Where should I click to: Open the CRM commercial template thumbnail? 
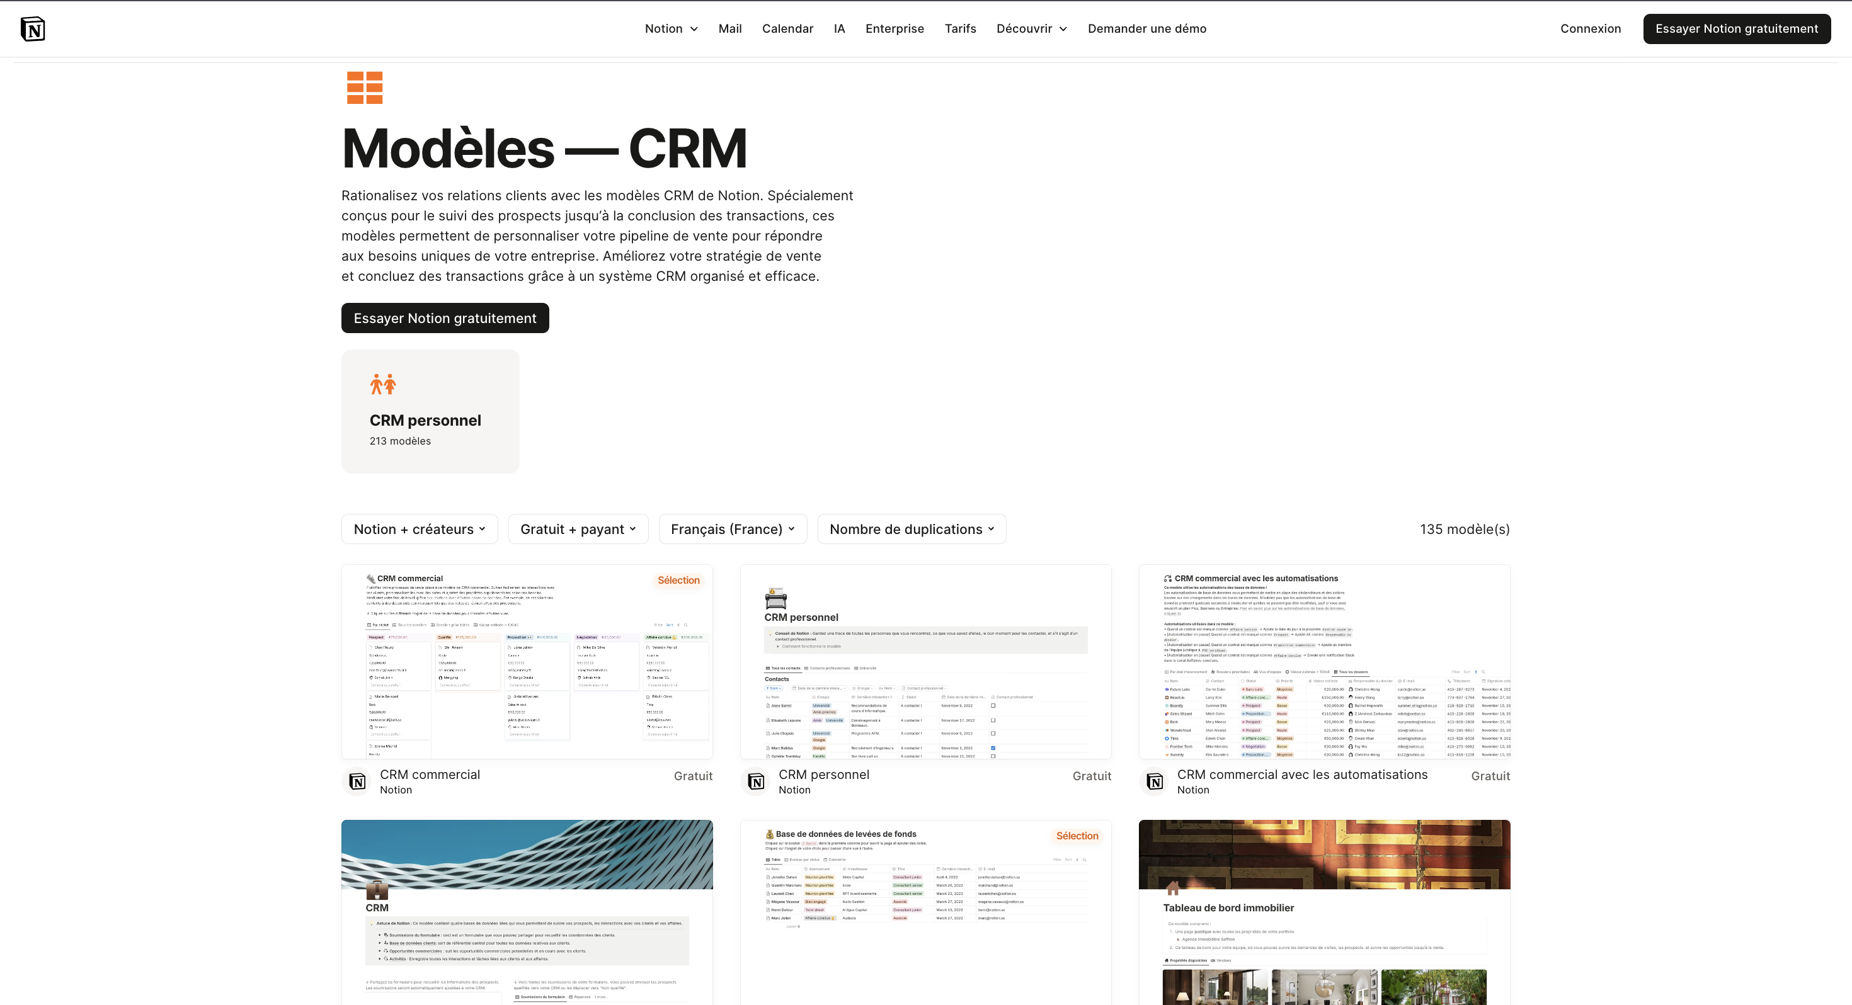click(527, 661)
